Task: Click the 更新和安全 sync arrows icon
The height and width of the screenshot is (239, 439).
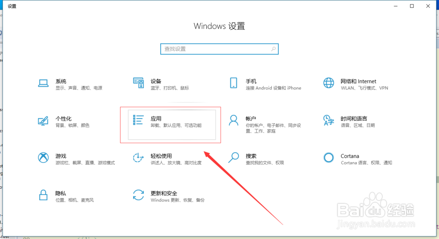Action: [138, 195]
